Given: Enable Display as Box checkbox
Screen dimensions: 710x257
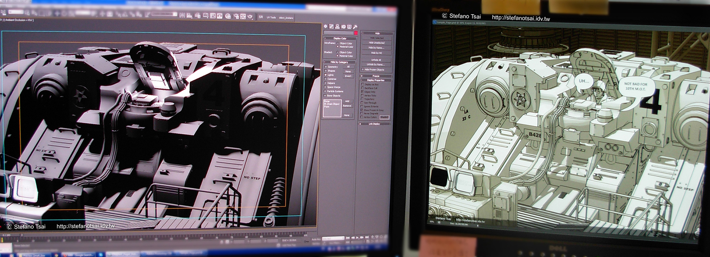Looking at the screenshot, I should pyautogui.click(x=362, y=84).
